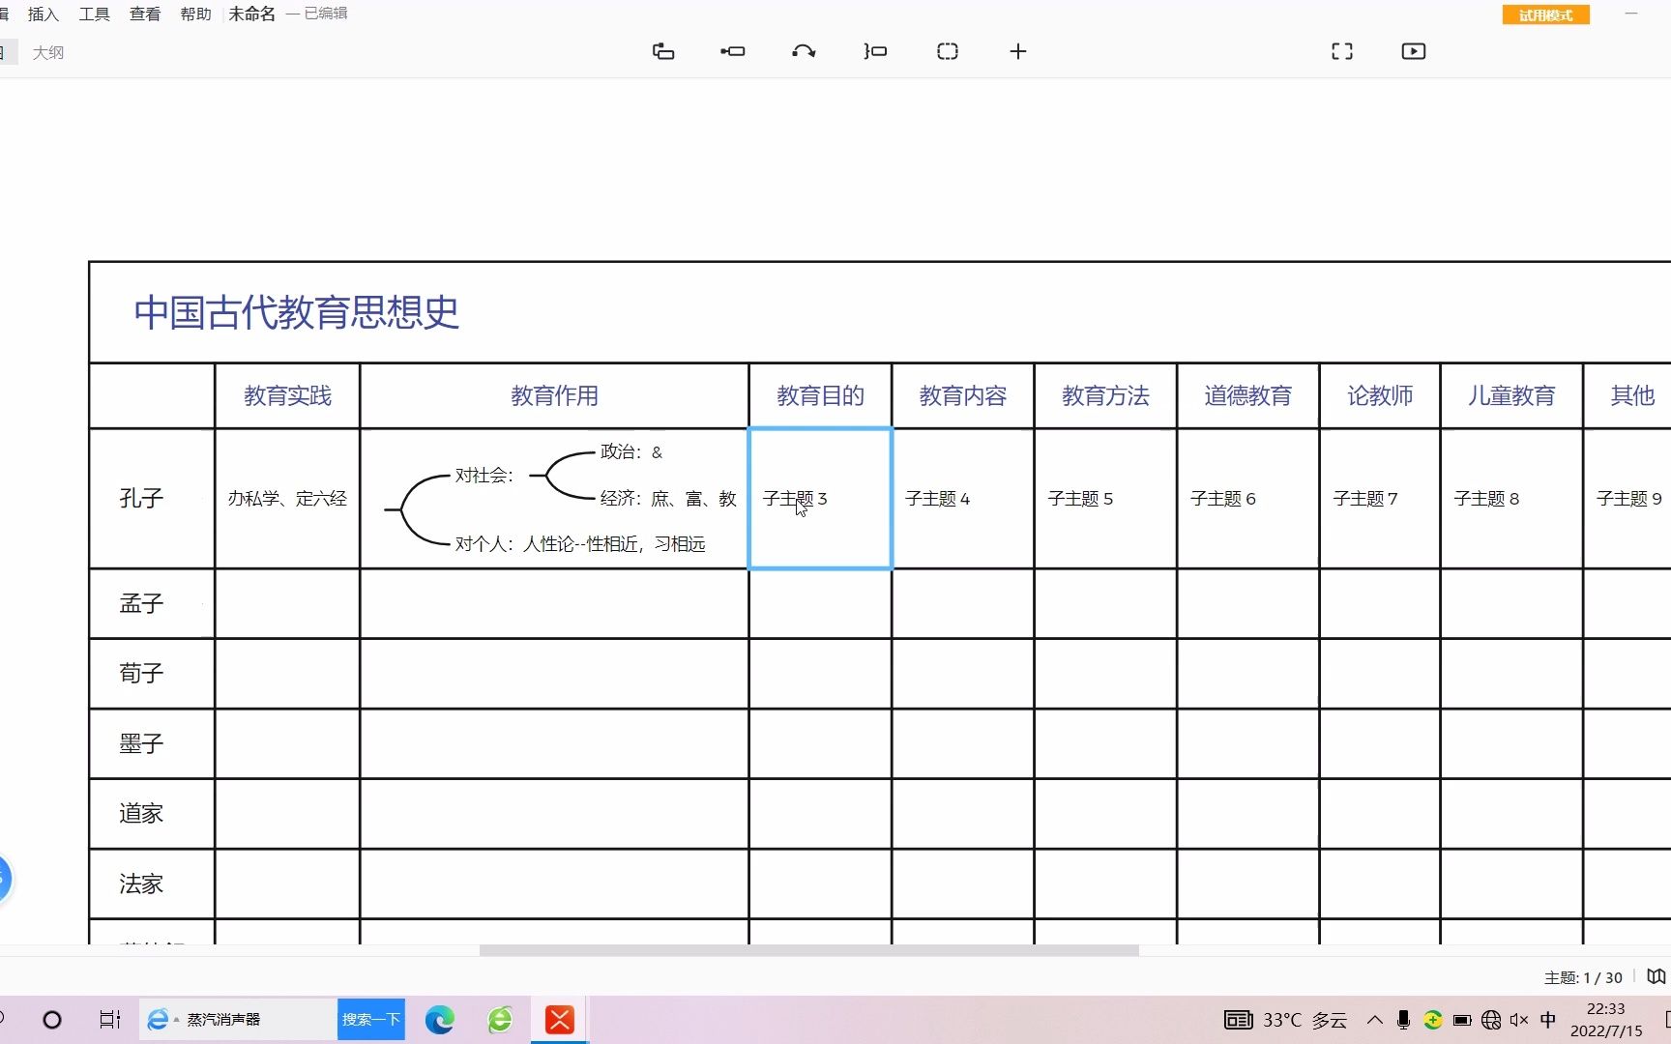
Task: Open Microsoft Edge from taskbar
Action: coord(440,1020)
